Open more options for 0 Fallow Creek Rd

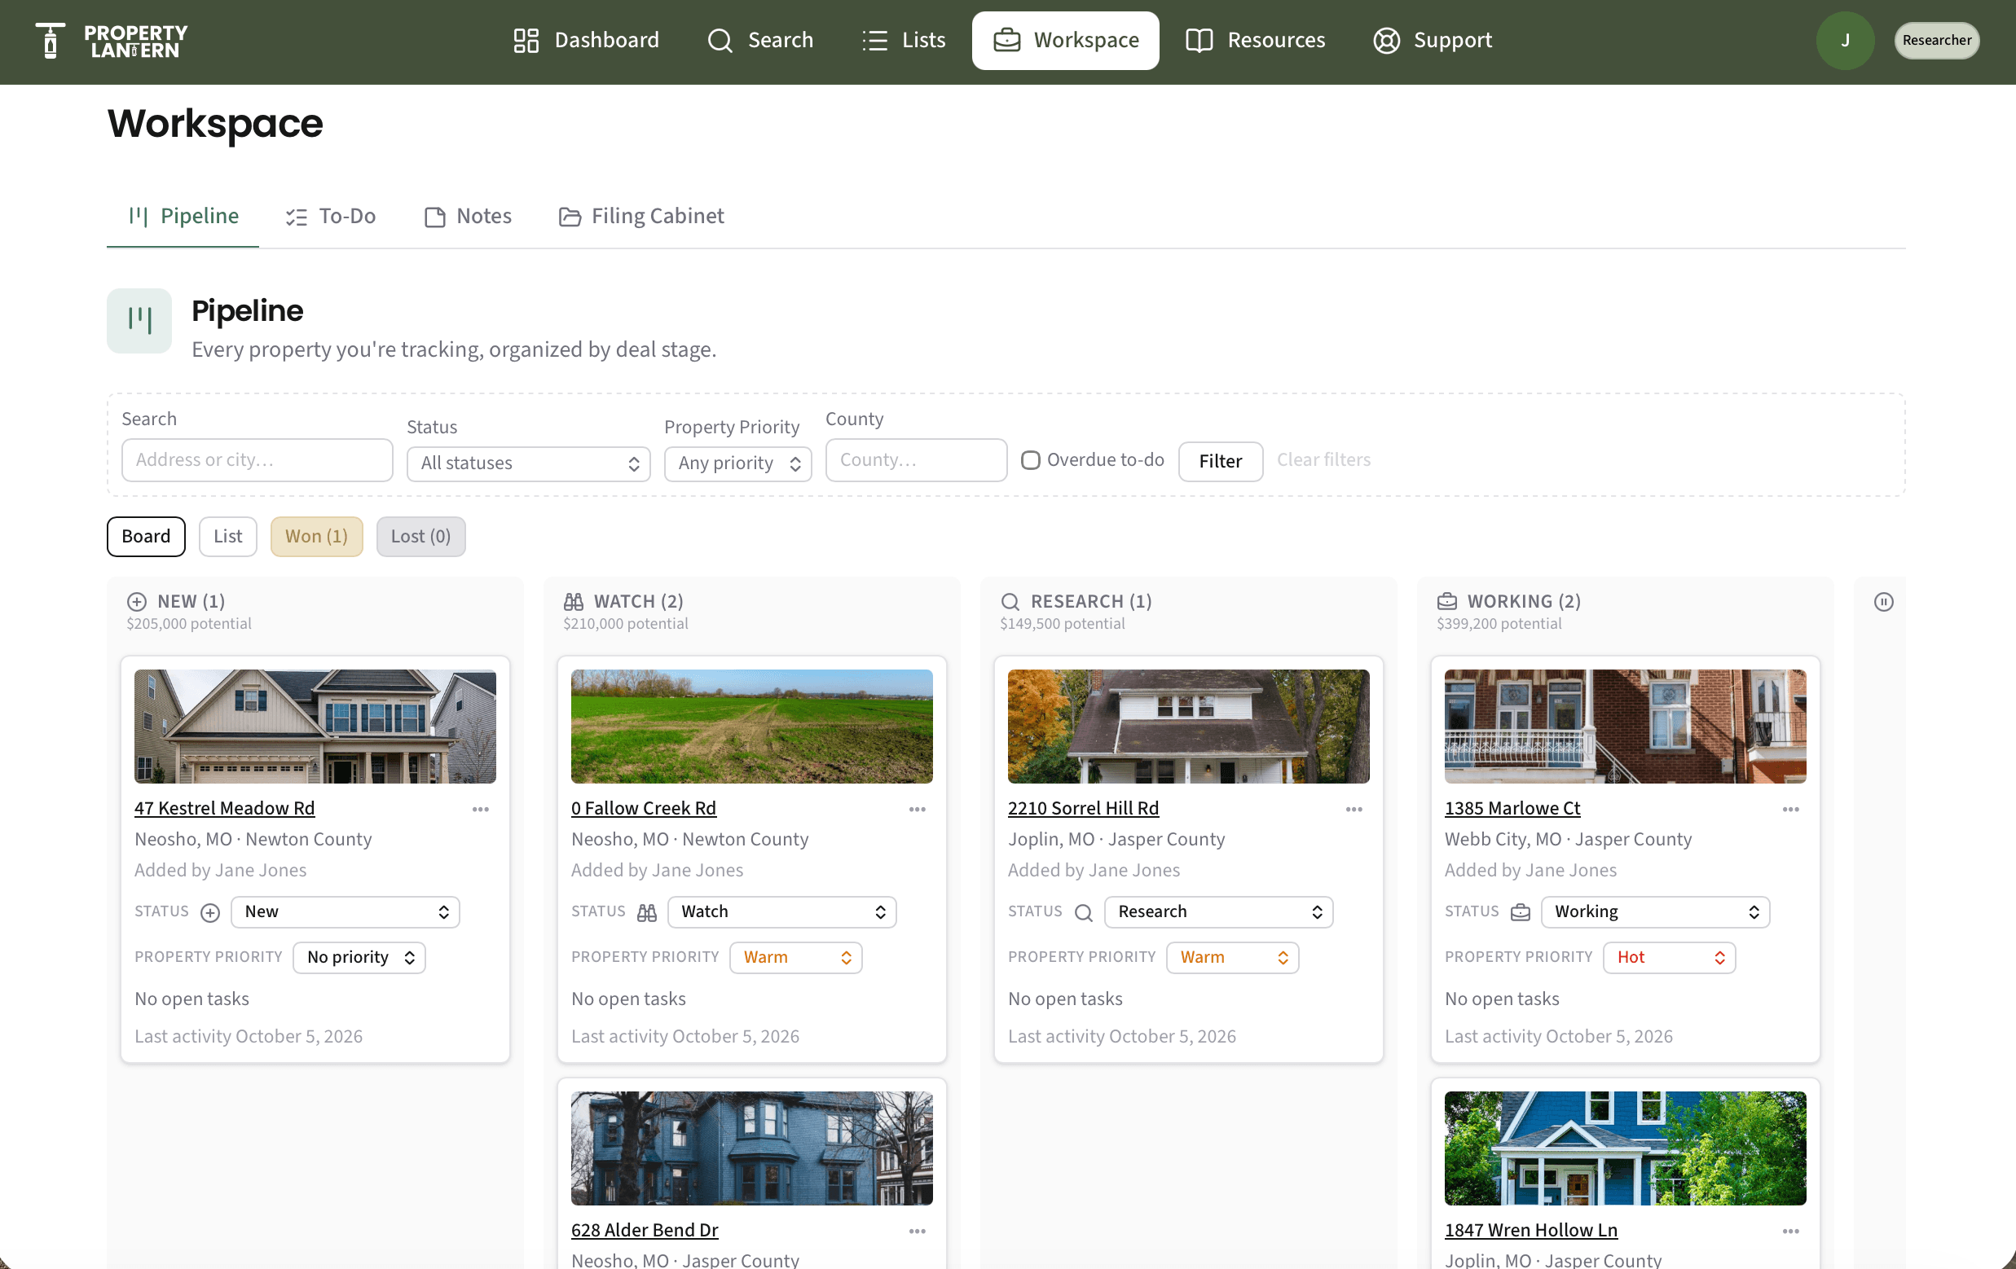[x=918, y=809]
